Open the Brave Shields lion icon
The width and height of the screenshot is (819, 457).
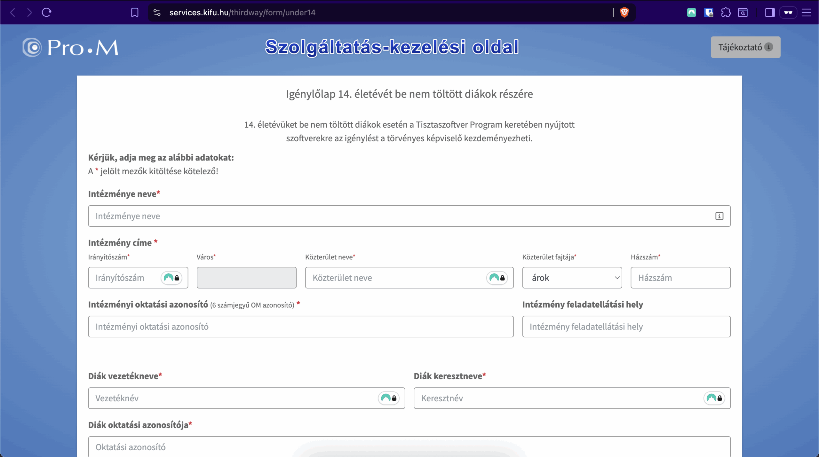(624, 12)
